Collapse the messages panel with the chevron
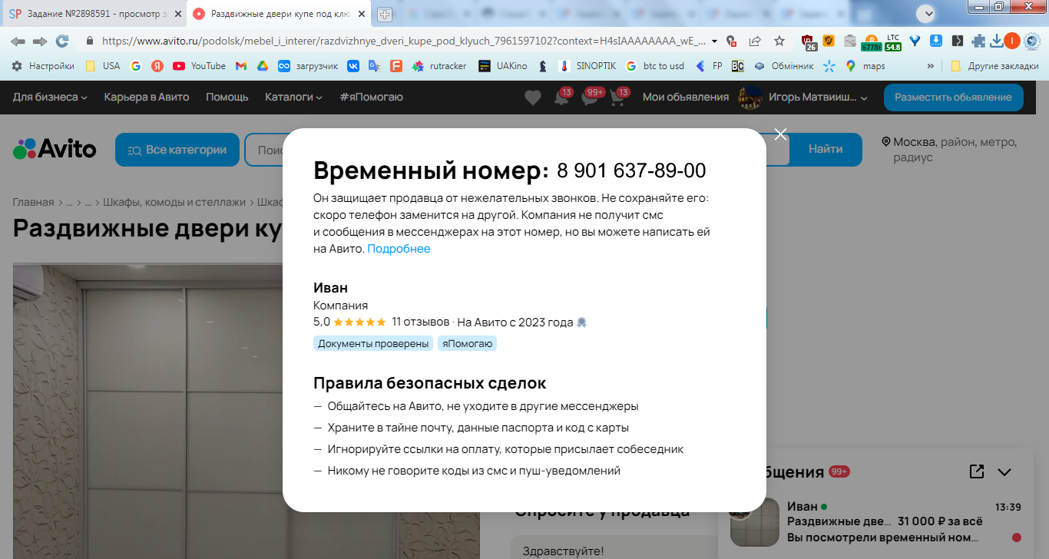 [1004, 472]
